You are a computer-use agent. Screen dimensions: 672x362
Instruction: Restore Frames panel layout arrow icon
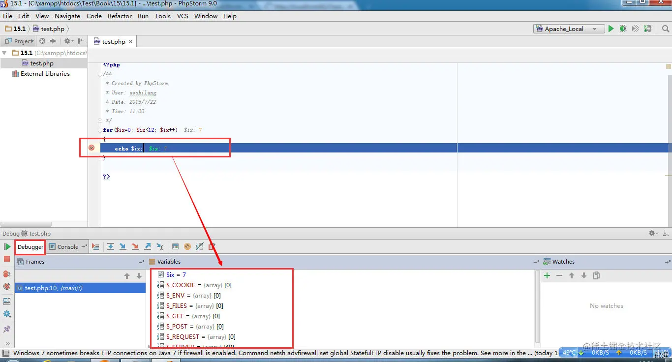(x=141, y=262)
